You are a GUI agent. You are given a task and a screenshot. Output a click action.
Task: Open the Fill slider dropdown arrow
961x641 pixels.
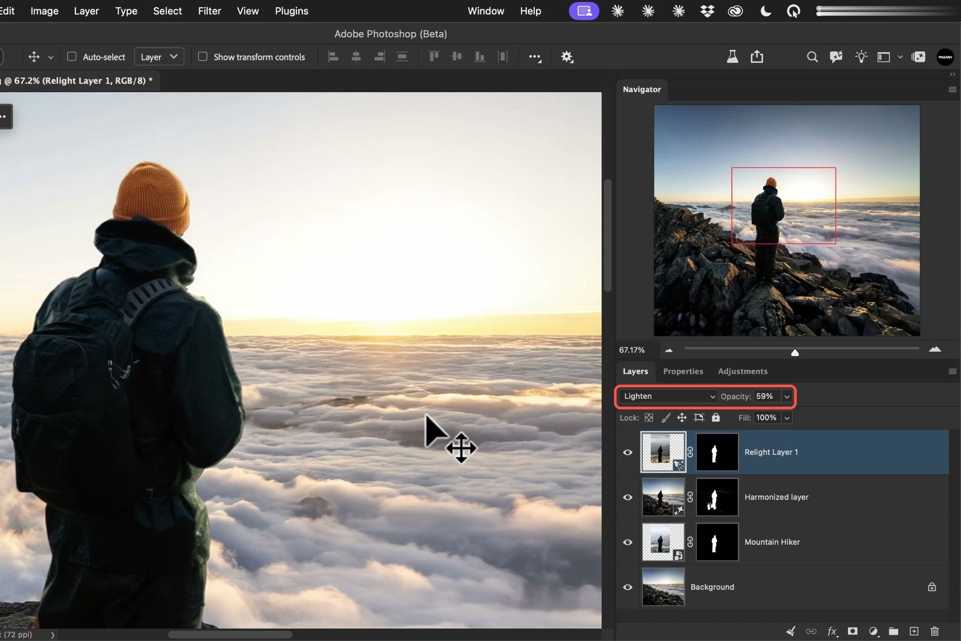click(787, 418)
